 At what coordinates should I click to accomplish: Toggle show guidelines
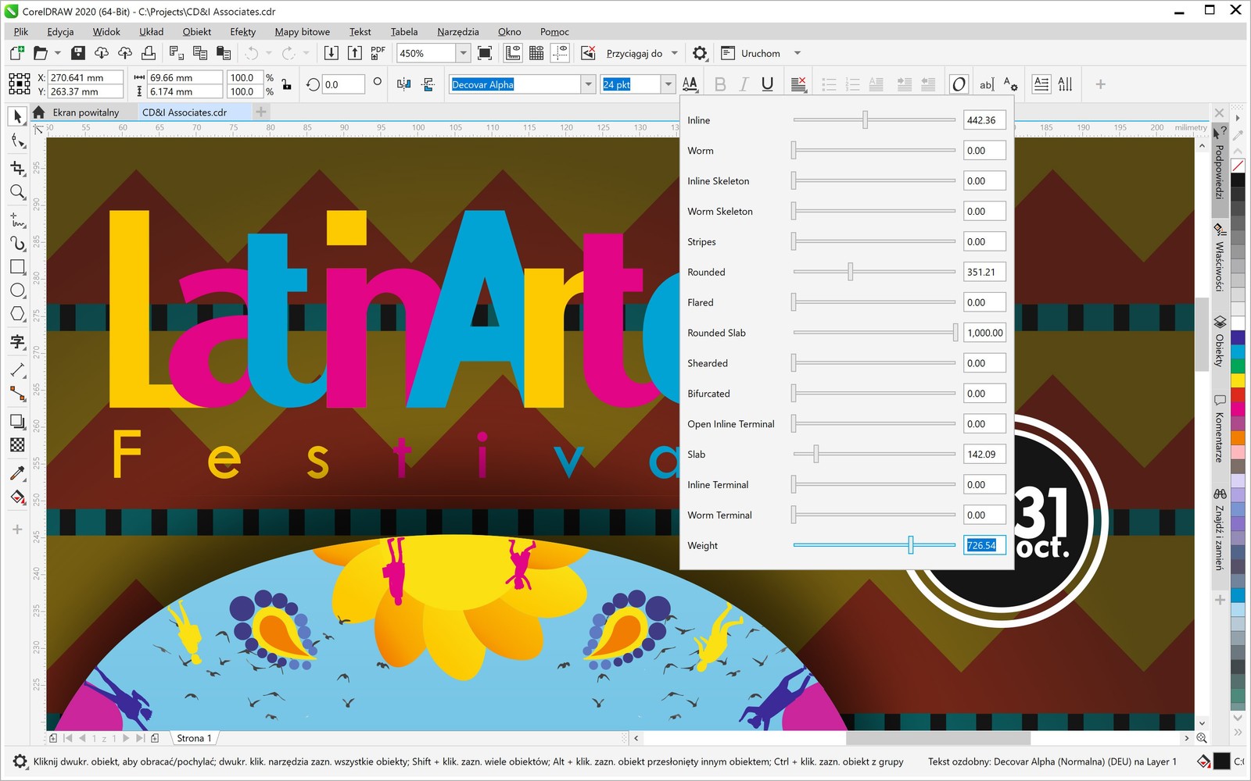pyautogui.click(x=560, y=53)
